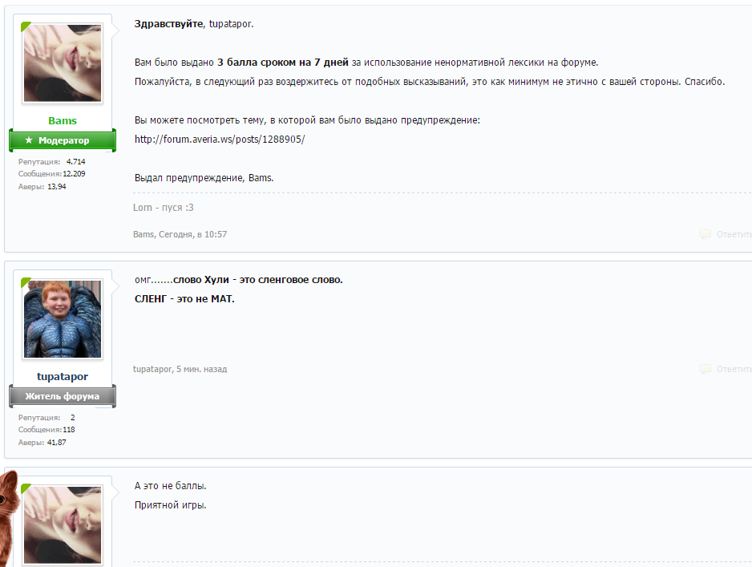Click the Bams username link
752x567 pixels.
click(63, 121)
